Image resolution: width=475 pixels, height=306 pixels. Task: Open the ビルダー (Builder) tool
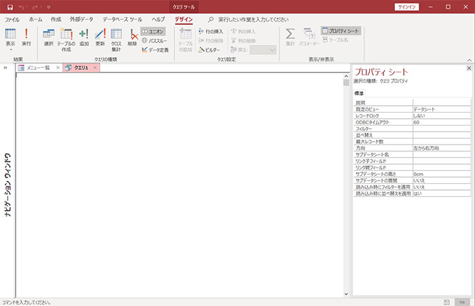click(x=209, y=50)
